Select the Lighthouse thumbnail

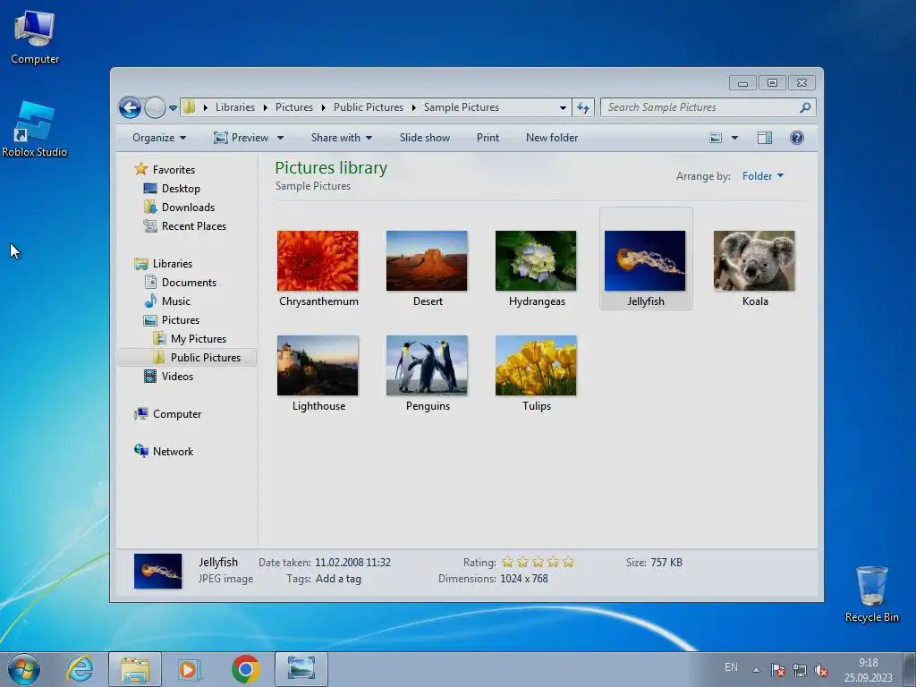[x=318, y=365]
